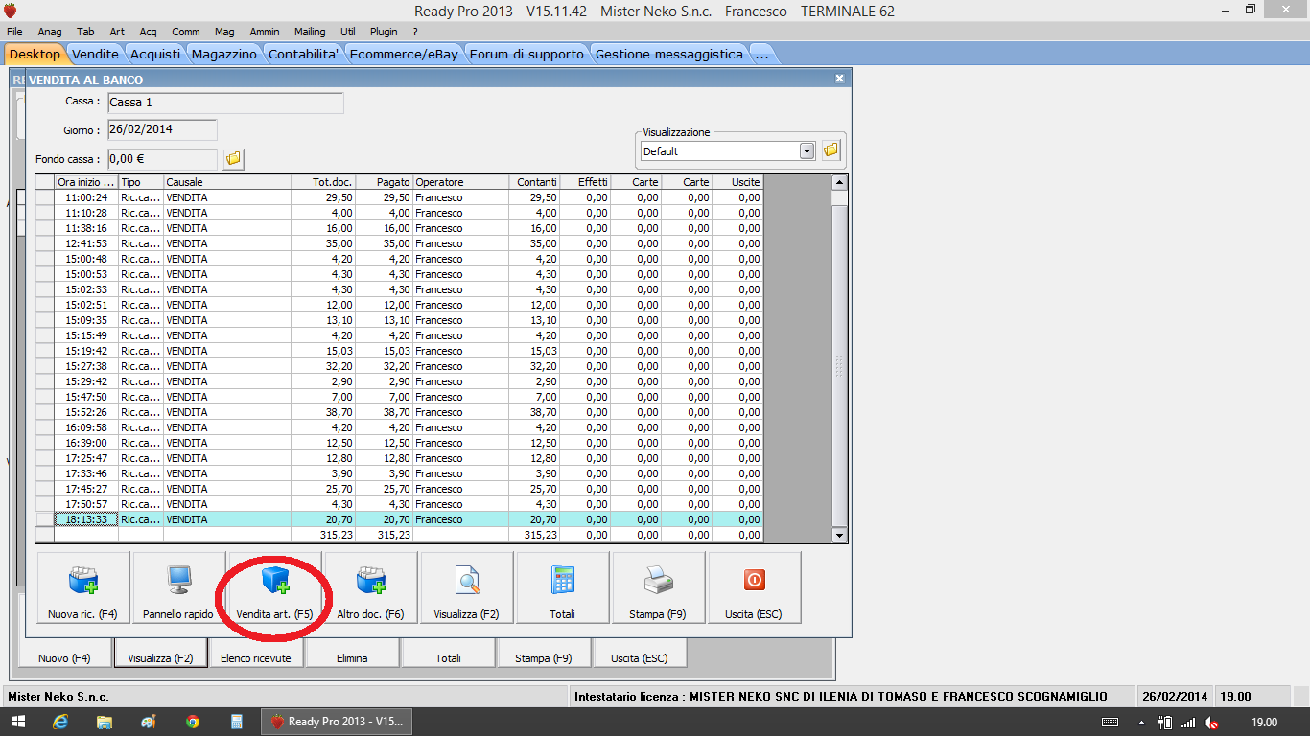
Task: Click the Nuova ric. (F4) receipt icon button
Action: [82, 587]
